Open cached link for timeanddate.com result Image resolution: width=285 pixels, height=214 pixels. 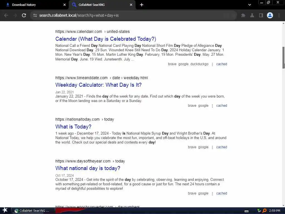[222, 106]
